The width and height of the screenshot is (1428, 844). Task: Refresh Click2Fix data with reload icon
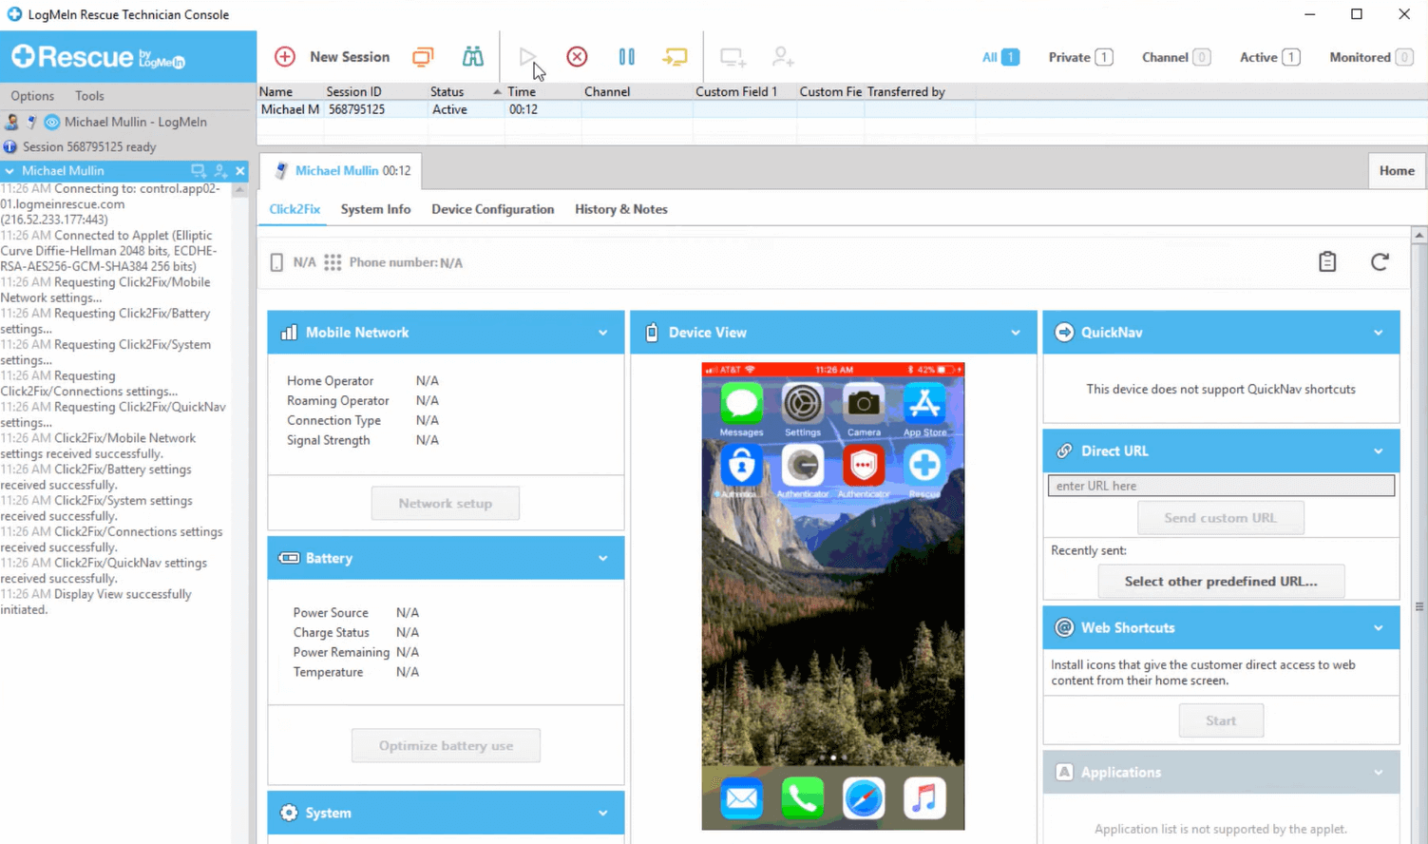(1380, 262)
